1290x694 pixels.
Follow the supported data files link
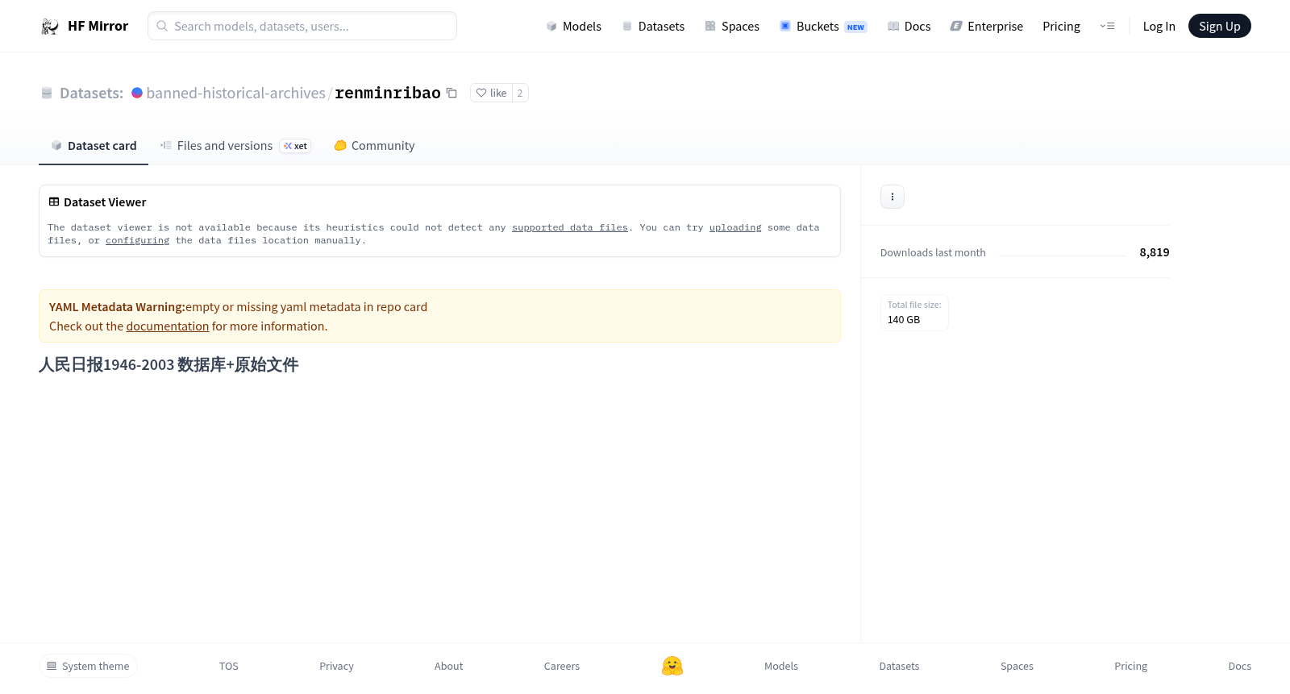(x=570, y=227)
